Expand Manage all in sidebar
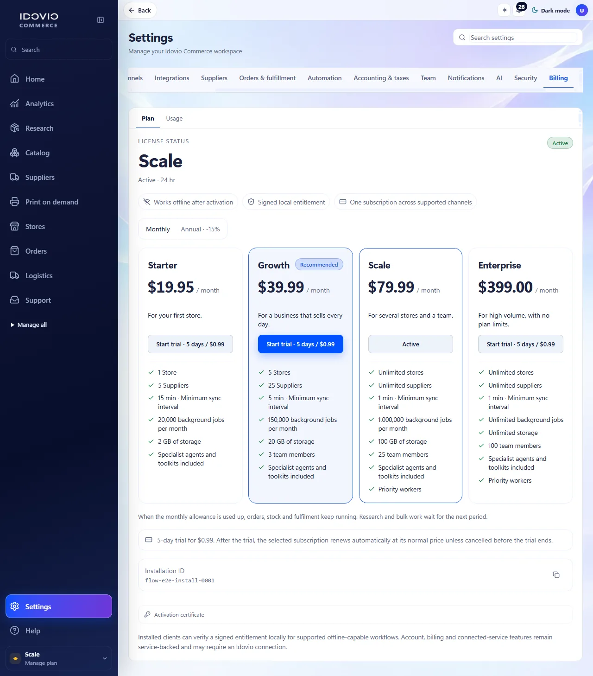The image size is (593, 676). 29,325
